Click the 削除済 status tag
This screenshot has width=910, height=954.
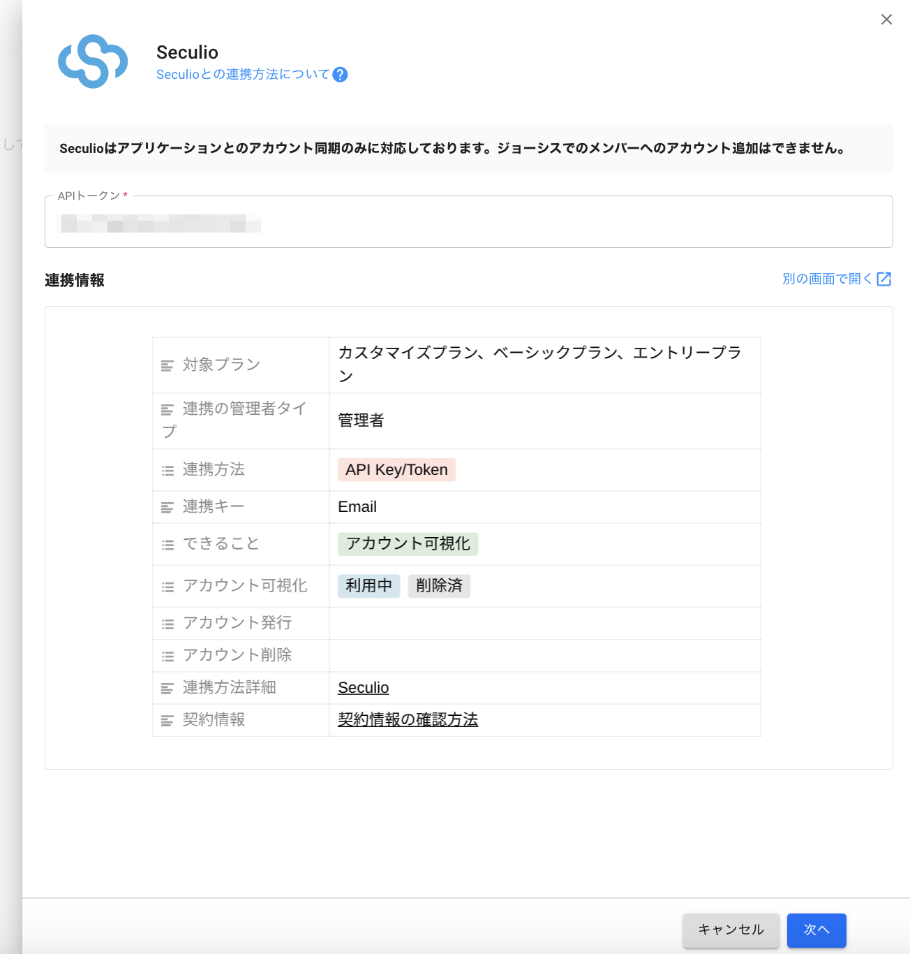[x=439, y=586]
